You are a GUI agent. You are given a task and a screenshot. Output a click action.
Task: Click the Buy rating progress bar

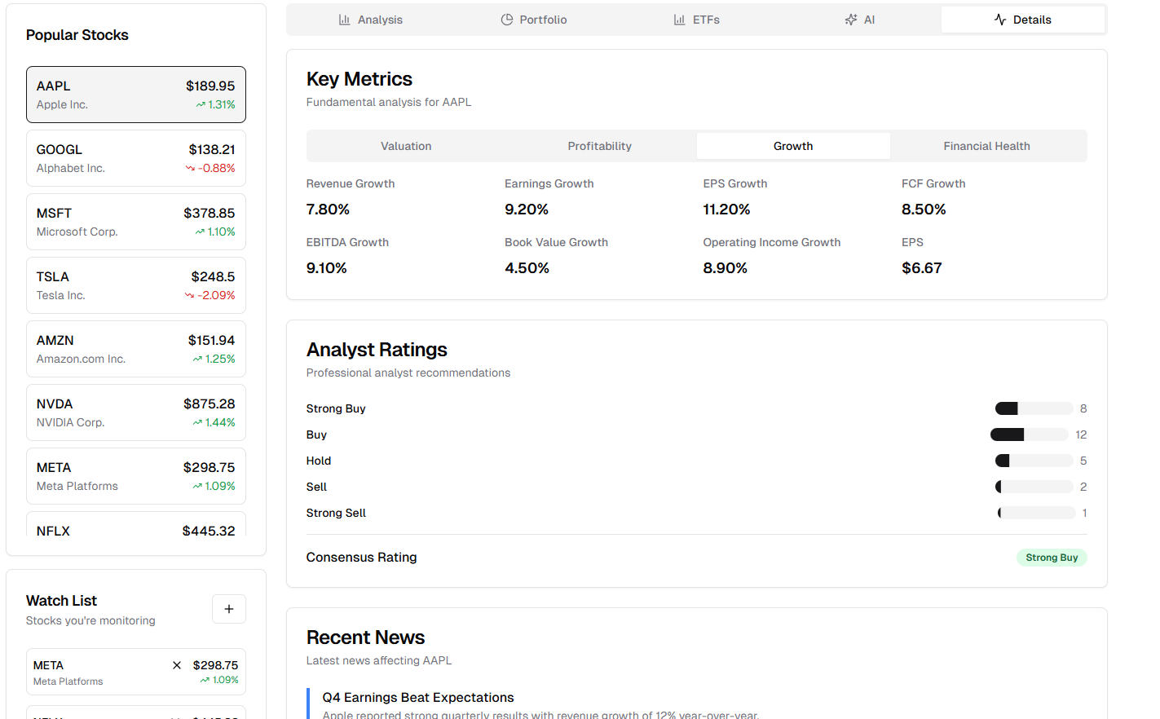click(x=1029, y=434)
